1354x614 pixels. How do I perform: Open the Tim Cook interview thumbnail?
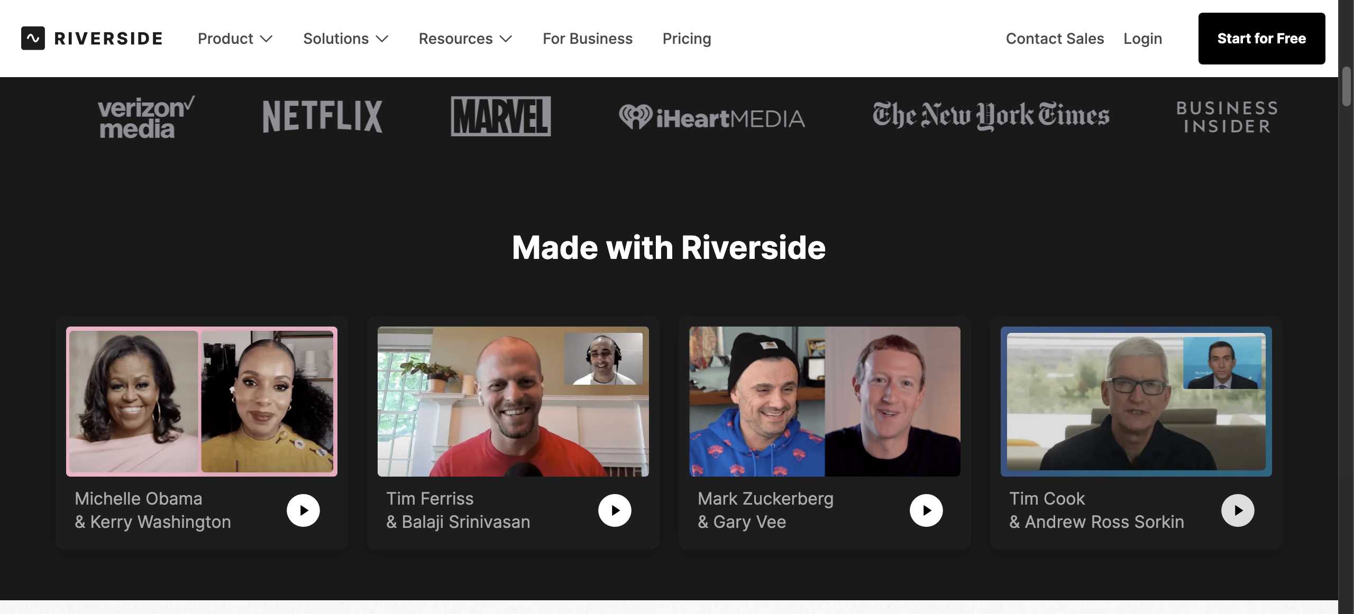click(x=1136, y=402)
